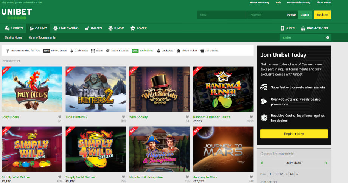
Task: Click the Email input field
Action: (222, 15)
